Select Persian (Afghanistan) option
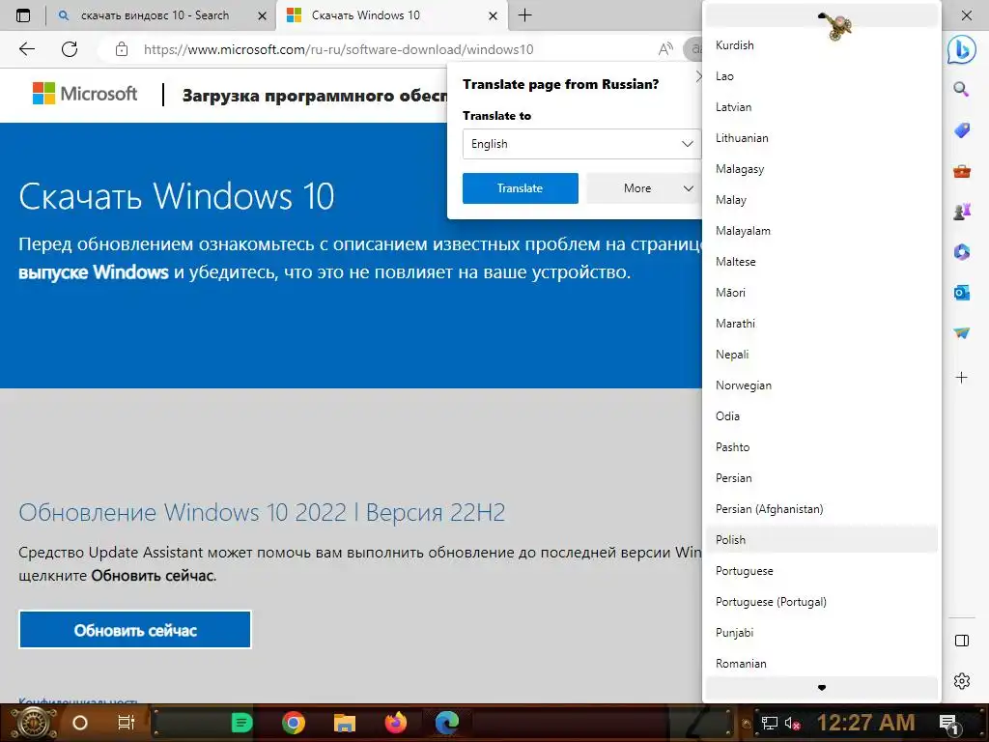989x742 pixels. tap(821, 508)
